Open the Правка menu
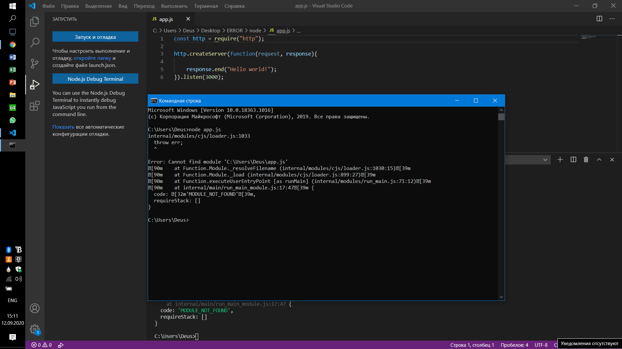 [x=70, y=6]
